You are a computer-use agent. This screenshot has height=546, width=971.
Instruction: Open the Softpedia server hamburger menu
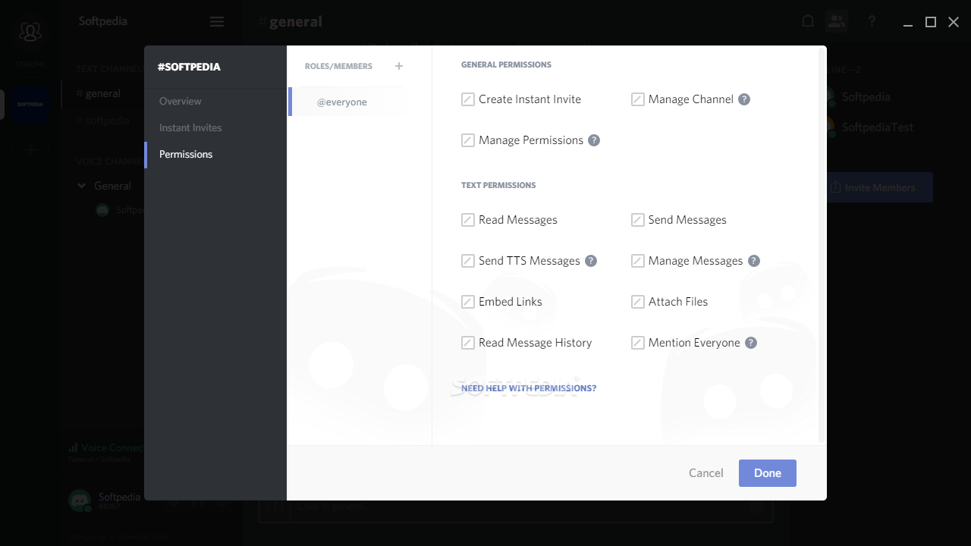[x=217, y=22]
